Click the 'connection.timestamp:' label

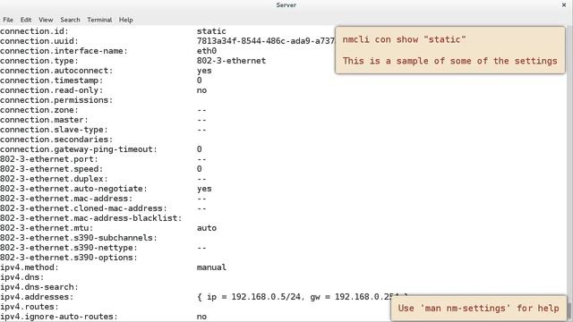pos(52,80)
